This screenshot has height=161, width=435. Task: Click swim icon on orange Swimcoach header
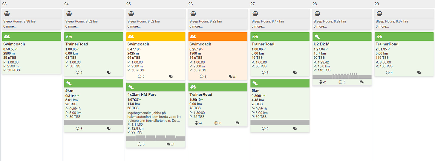[193, 37]
